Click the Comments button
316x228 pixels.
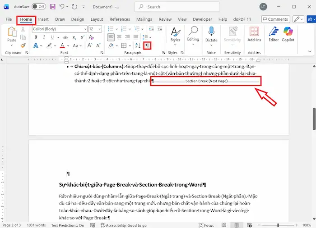(275, 19)
